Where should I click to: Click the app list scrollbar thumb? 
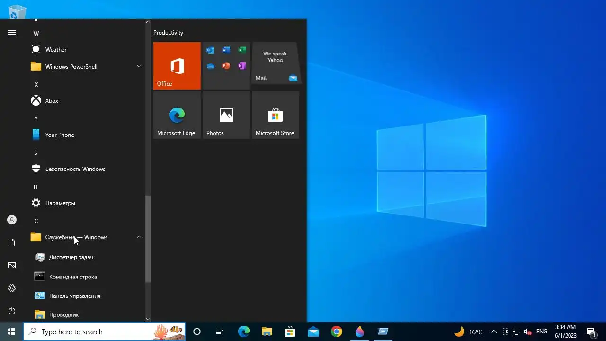tap(148, 239)
